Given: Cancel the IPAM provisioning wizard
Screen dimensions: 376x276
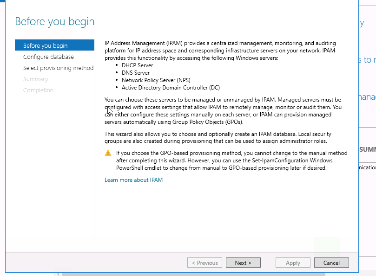Looking at the screenshot, I should [331, 262].
